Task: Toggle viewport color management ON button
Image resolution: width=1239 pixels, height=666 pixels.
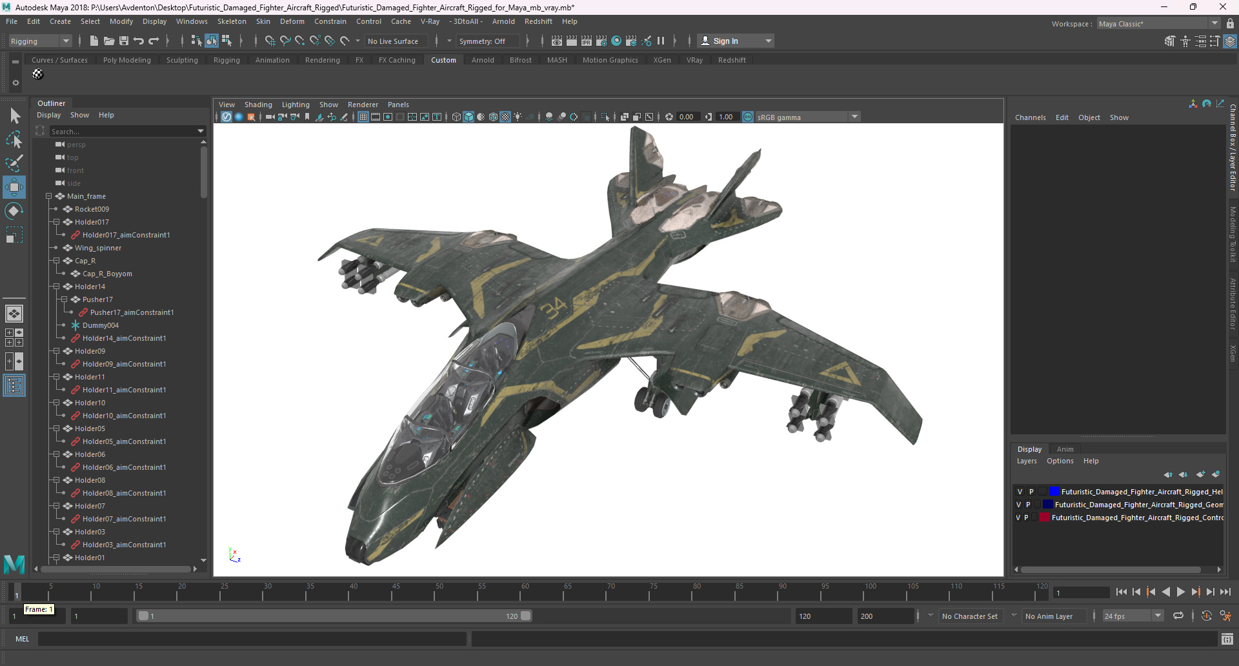Action: coord(748,117)
